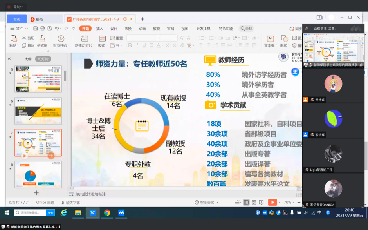Click the New Slide (新建幻灯片) icon
This screenshot has height=230, width=368.
pos(84,38)
